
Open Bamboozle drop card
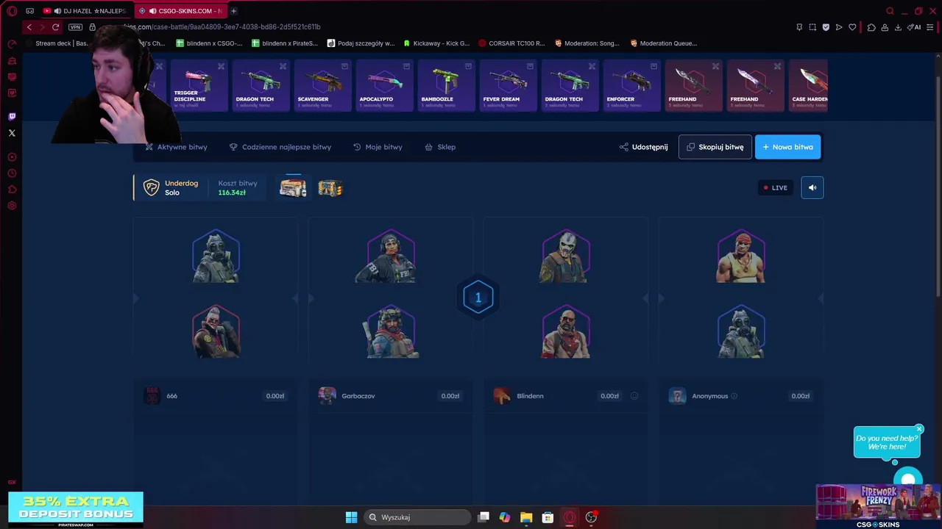click(446, 85)
